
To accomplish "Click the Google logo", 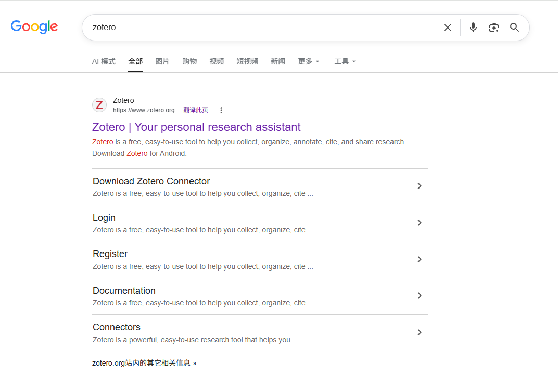I will tap(34, 27).
